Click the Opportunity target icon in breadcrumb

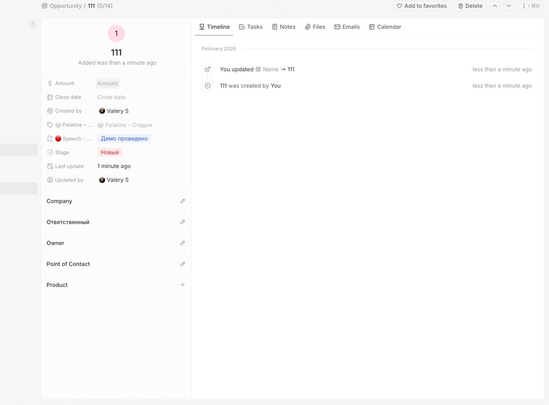pyautogui.click(x=44, y=6)
